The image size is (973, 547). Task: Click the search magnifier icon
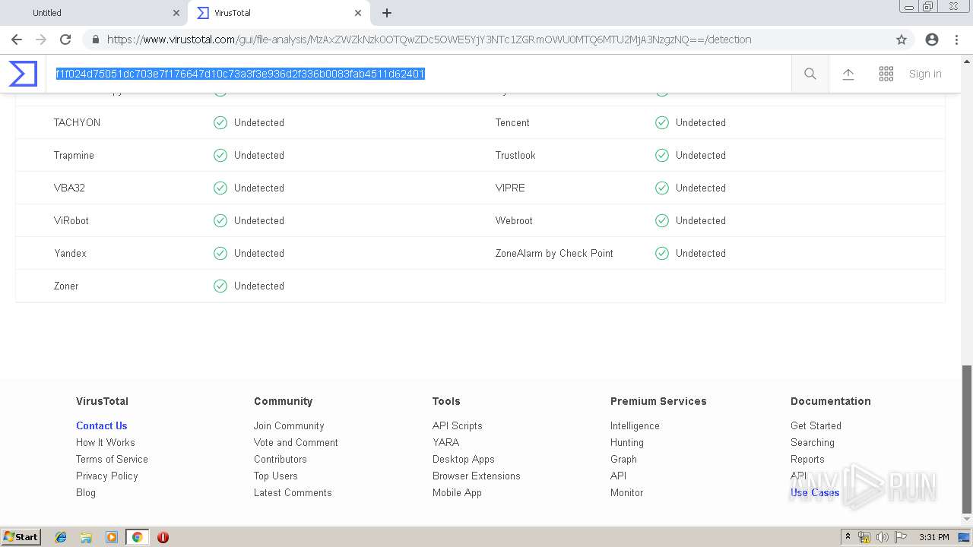click(810, 74)
